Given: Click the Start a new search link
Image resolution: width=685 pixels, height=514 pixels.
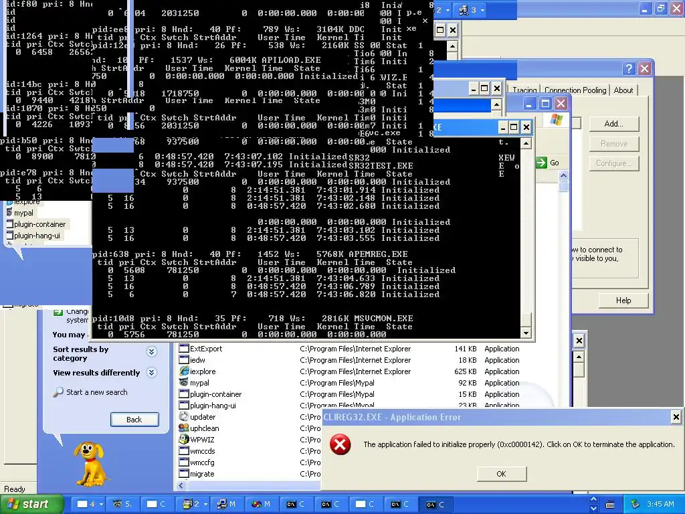Looking at the screenshot, I should [x=97, y=392].
